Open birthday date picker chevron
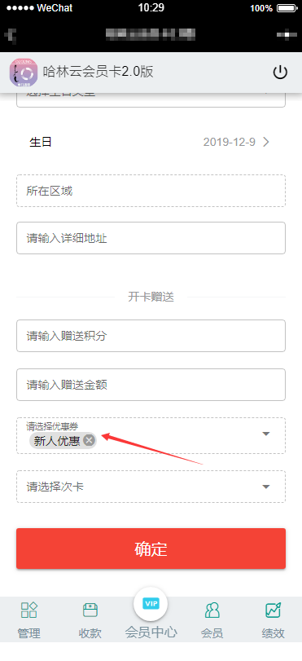This screenshot has width=302, height=661. point(266,142)
